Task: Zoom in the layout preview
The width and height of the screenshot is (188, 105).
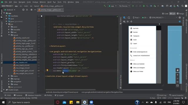Action: click(177, 75)
